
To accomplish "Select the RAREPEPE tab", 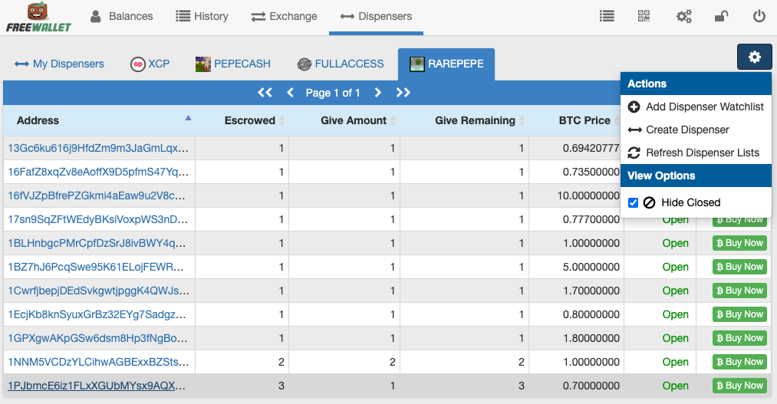I will 446,64.
